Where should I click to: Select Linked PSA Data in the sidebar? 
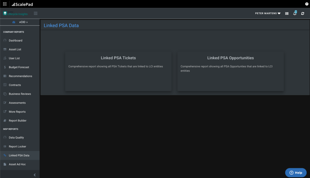click(20, 155)
